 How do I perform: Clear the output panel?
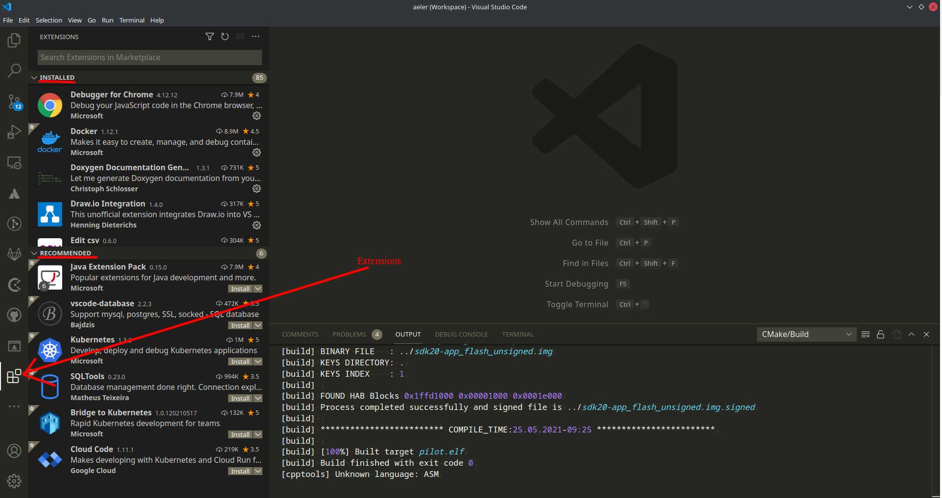pos(866,335)
